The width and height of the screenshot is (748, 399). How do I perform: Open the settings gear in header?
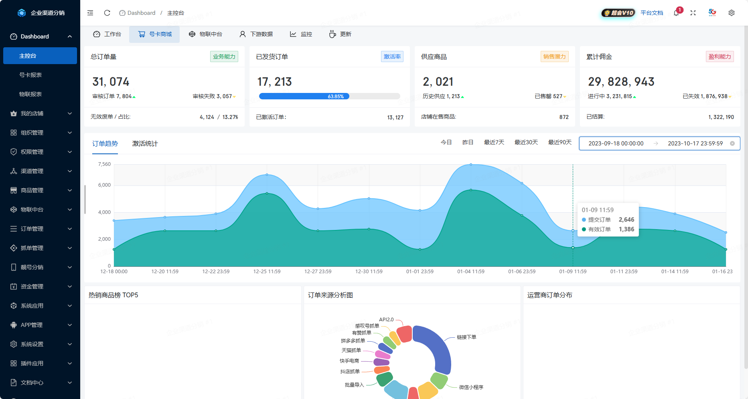732,13
